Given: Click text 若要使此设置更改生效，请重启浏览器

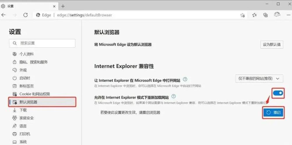Looking at the screenshot, I should tap(130, 113).
